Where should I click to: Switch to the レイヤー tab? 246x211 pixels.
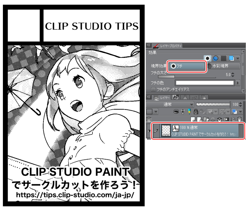tap(161, 98)
